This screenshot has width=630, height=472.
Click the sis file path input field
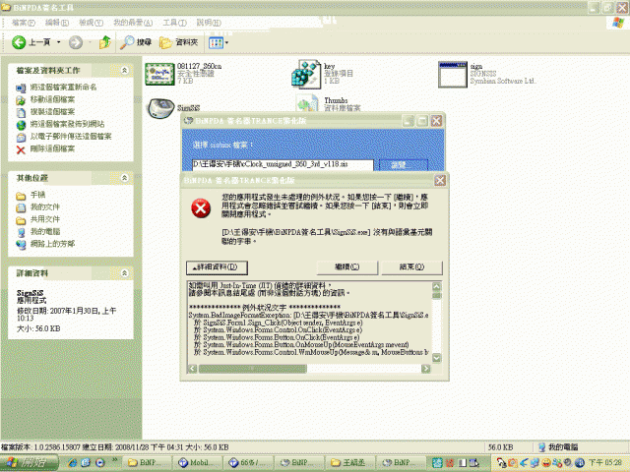point(283,164)
